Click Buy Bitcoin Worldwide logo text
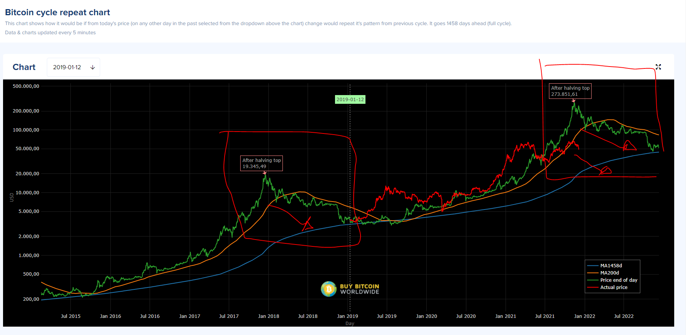Screen dimensions: 686x335 pos(359,289)
